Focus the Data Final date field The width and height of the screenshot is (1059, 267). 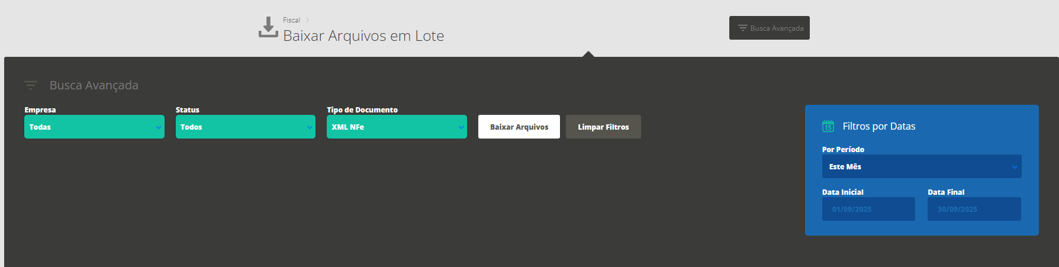point(974,209)
